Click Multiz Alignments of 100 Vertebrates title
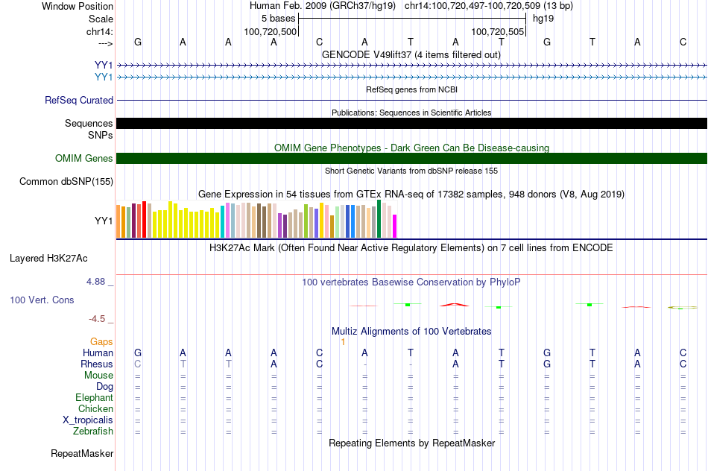Viewport: 708px width, 471px height. coord(411,332)
